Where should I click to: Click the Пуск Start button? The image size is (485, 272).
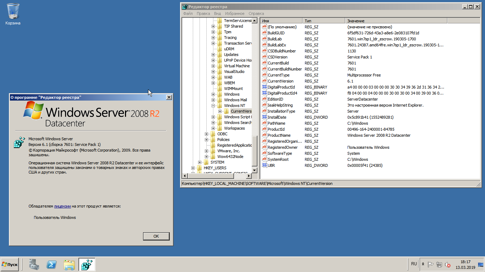10,265
